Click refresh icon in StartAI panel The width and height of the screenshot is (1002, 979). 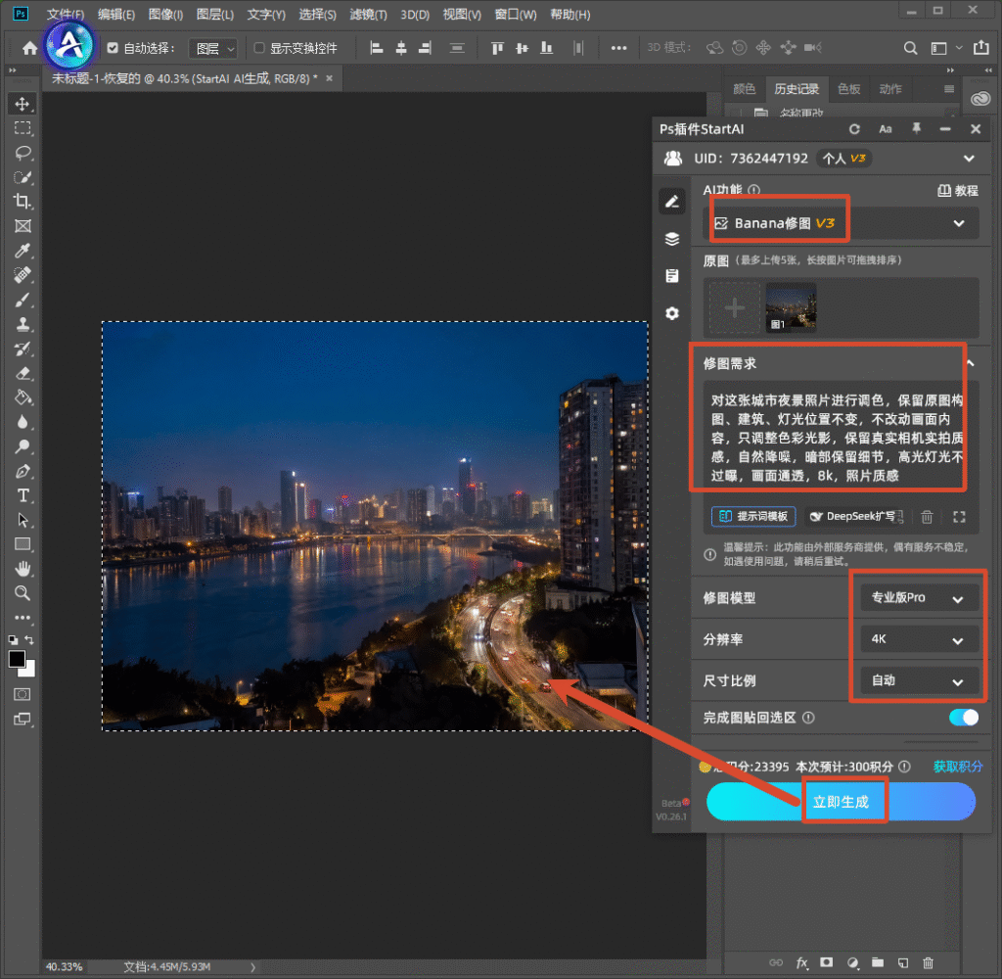[x=854, y=129]
